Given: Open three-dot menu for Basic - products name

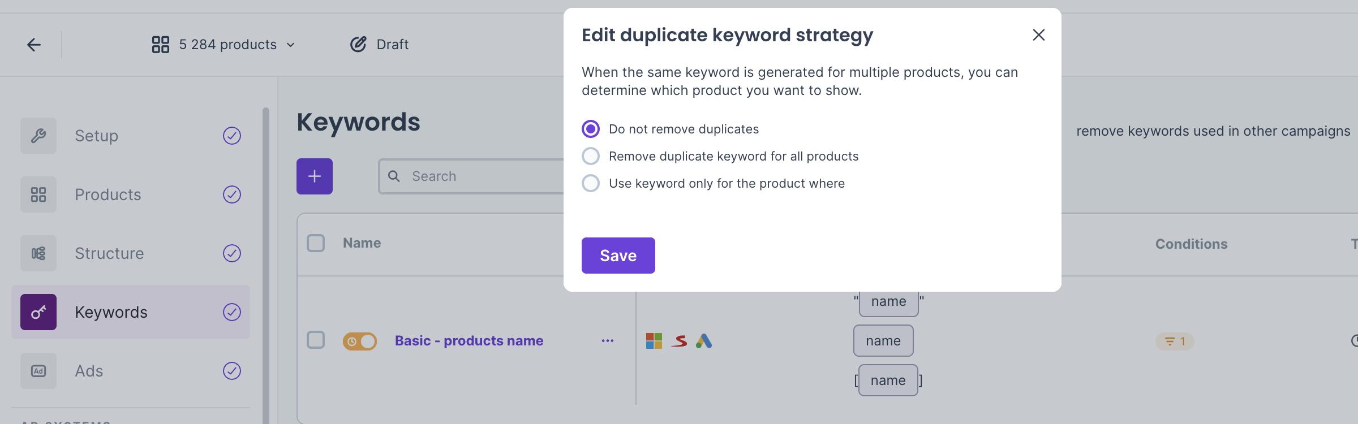Looking at the screenshot, I should point(608,341).
